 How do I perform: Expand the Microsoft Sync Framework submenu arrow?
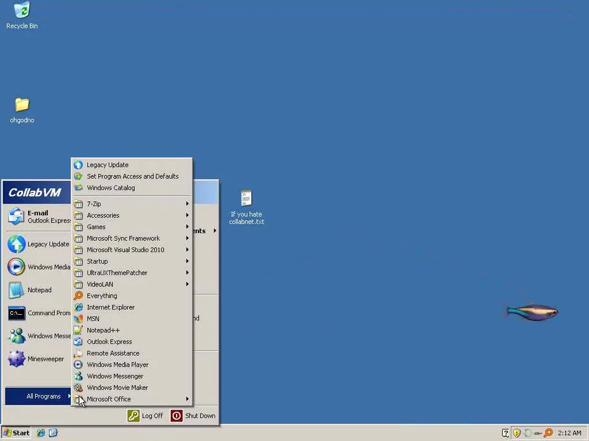[187, 238]
